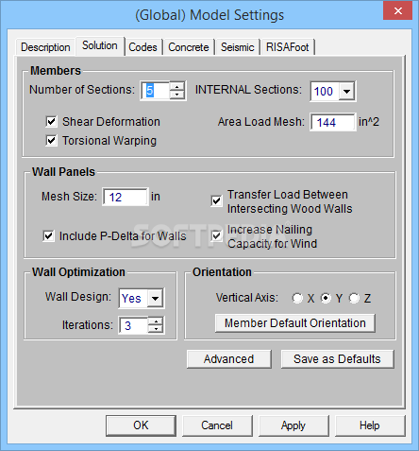Open Advanced settings
The image size is (419, 451).
(229, 359)
